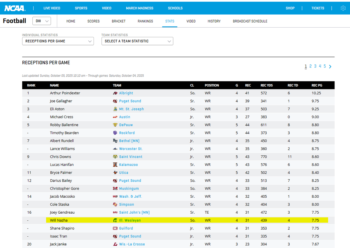Click the Kalamazoo team logo icon
Image resolution: width=350 pixels, height=248 pixels.
coord(115,165)
